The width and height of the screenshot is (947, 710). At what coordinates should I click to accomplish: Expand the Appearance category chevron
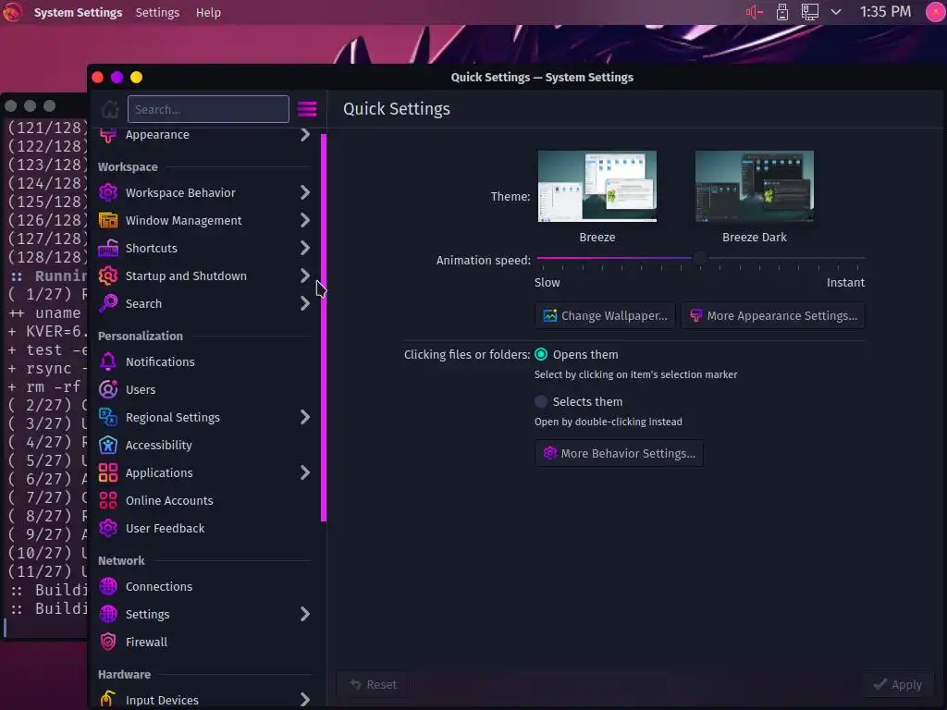tap(305, 135)
